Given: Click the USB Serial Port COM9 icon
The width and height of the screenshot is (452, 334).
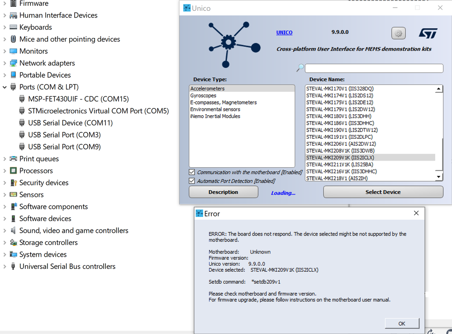Looking at the screenshot, I should (22, 147).
